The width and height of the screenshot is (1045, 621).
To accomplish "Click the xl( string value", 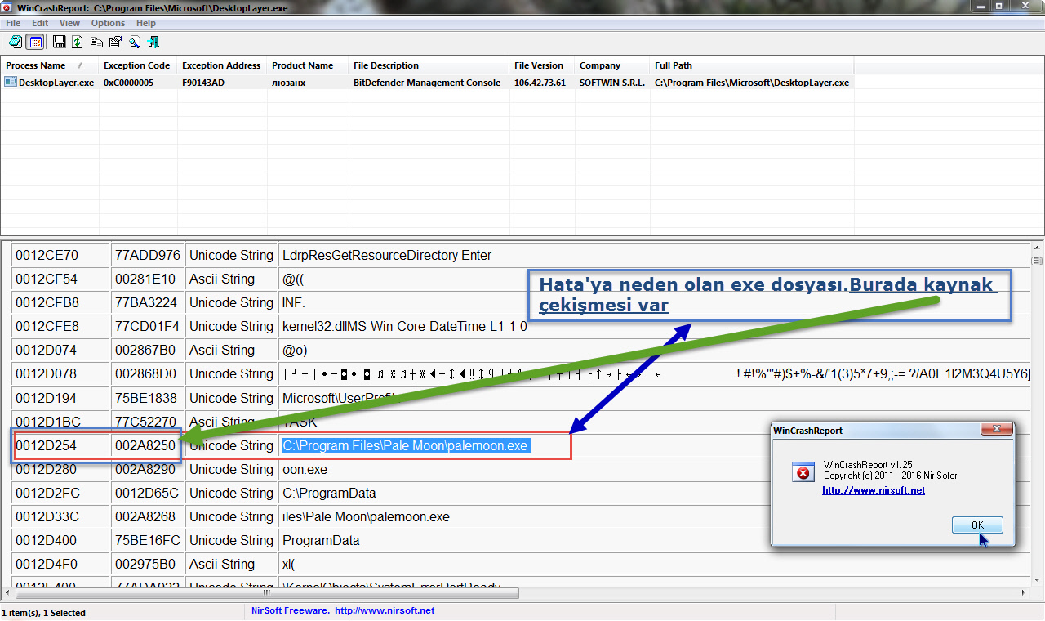I will 291,564.
